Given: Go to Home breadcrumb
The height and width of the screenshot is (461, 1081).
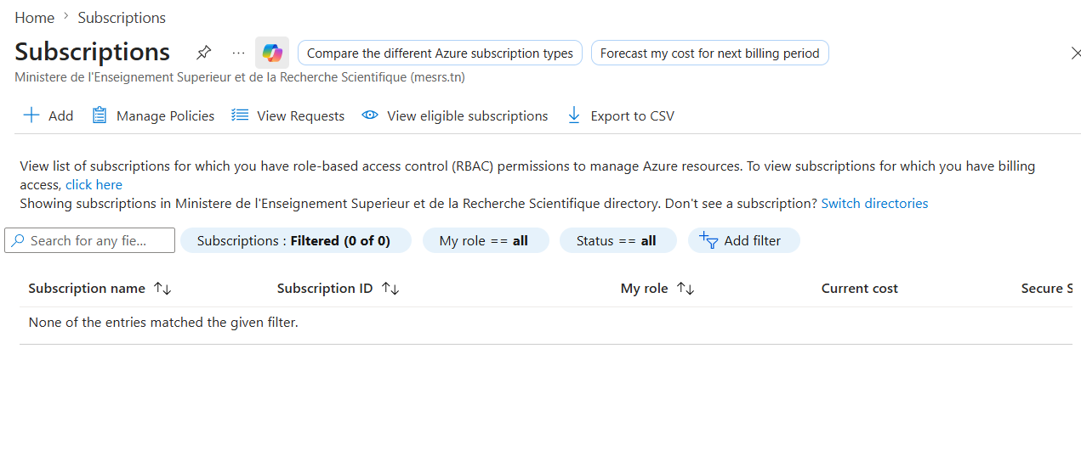Looking at the screenshot, I should coord(34,18).
